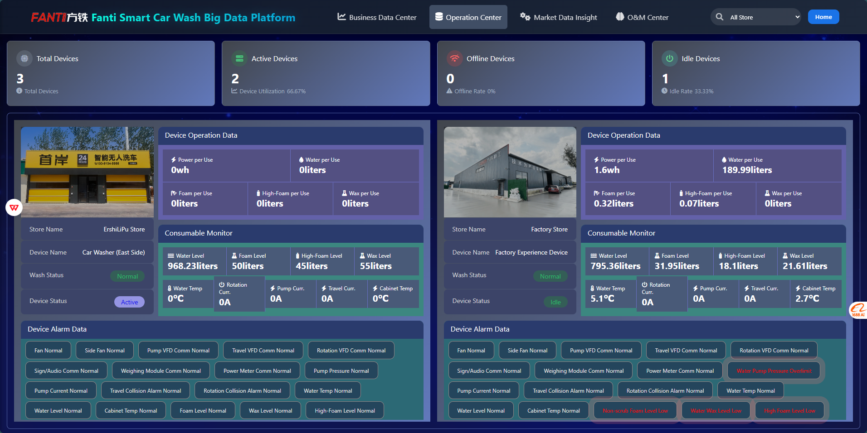
Task: Click the Water Pump Pressure Overlimit alarm
Action: coord(774,371)
